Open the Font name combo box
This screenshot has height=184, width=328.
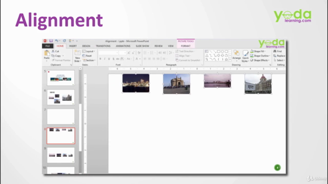pyautogui.click(x=109, y=53)
